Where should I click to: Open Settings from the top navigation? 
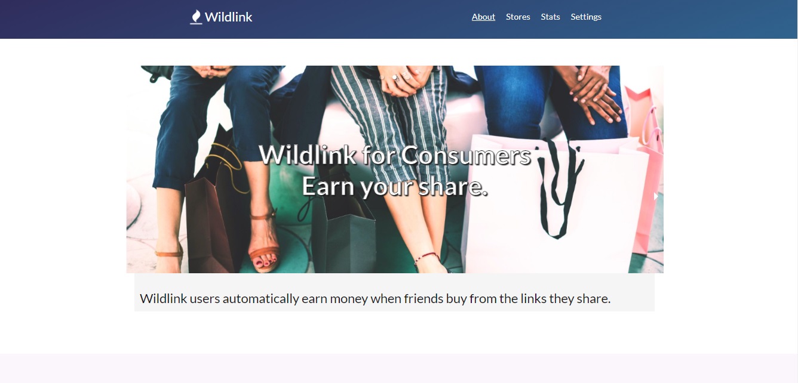click(586, 17)
